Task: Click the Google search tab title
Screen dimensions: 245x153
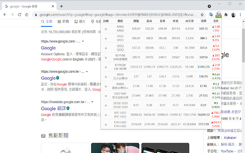Action: pos(24,7)
